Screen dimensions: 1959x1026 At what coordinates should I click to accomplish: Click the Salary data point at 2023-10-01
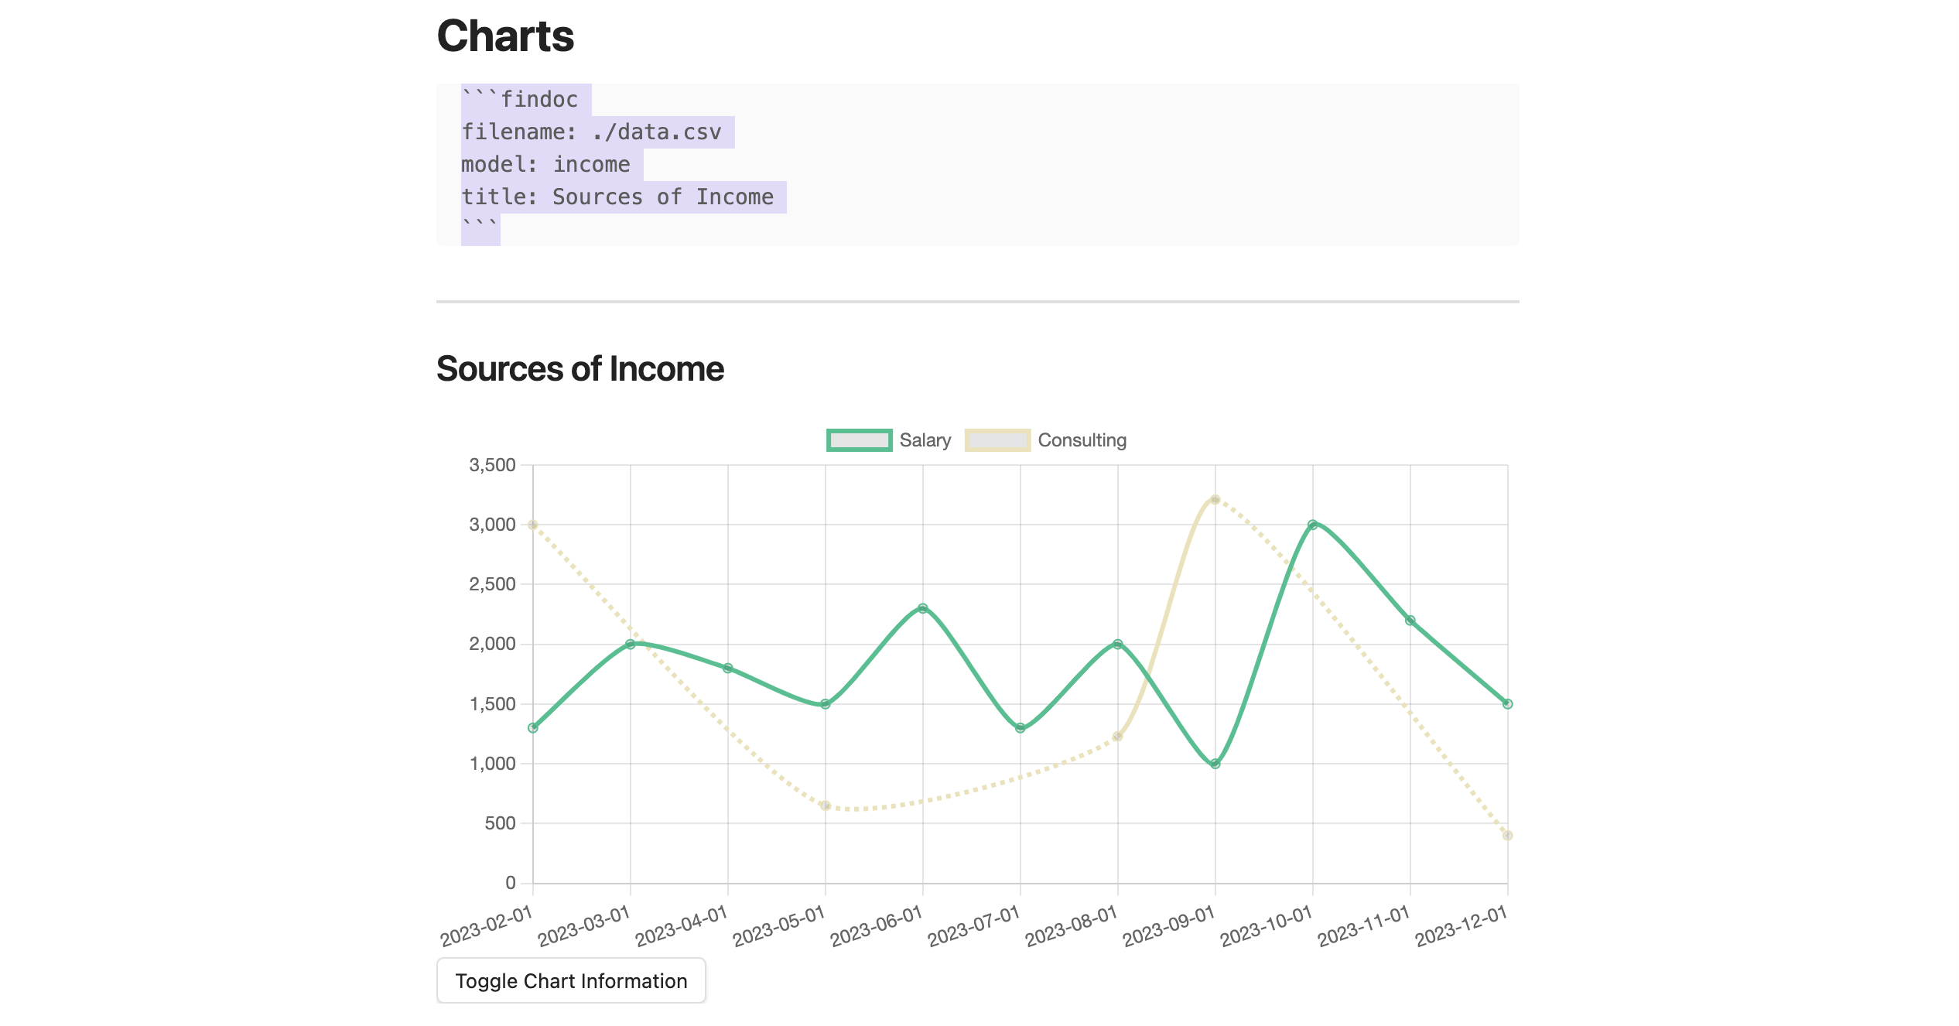[1312, 525]
